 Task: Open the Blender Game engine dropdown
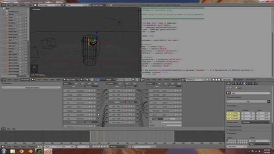tap(99, 5)
